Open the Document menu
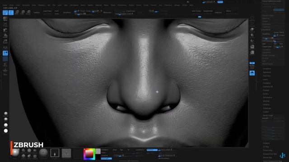 [26, 5]
